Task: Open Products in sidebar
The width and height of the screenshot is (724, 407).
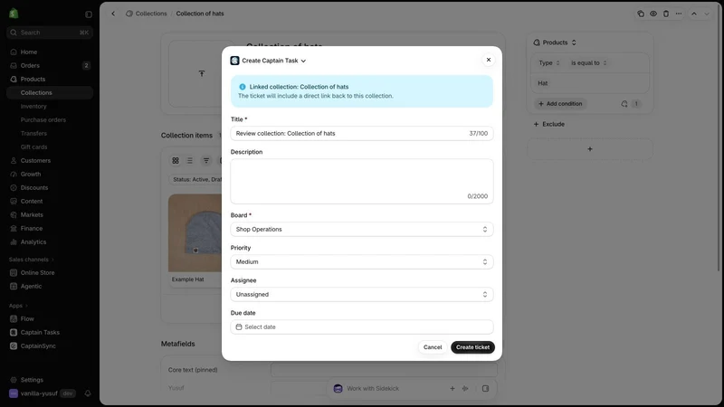Action: point(50,79)
